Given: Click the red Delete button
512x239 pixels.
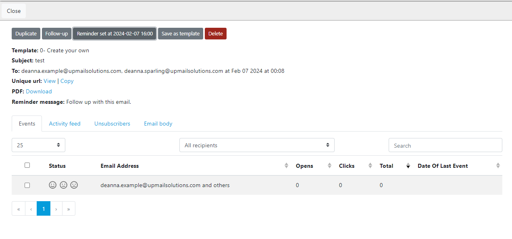Looking at the screenshot, I should point(216,34).
